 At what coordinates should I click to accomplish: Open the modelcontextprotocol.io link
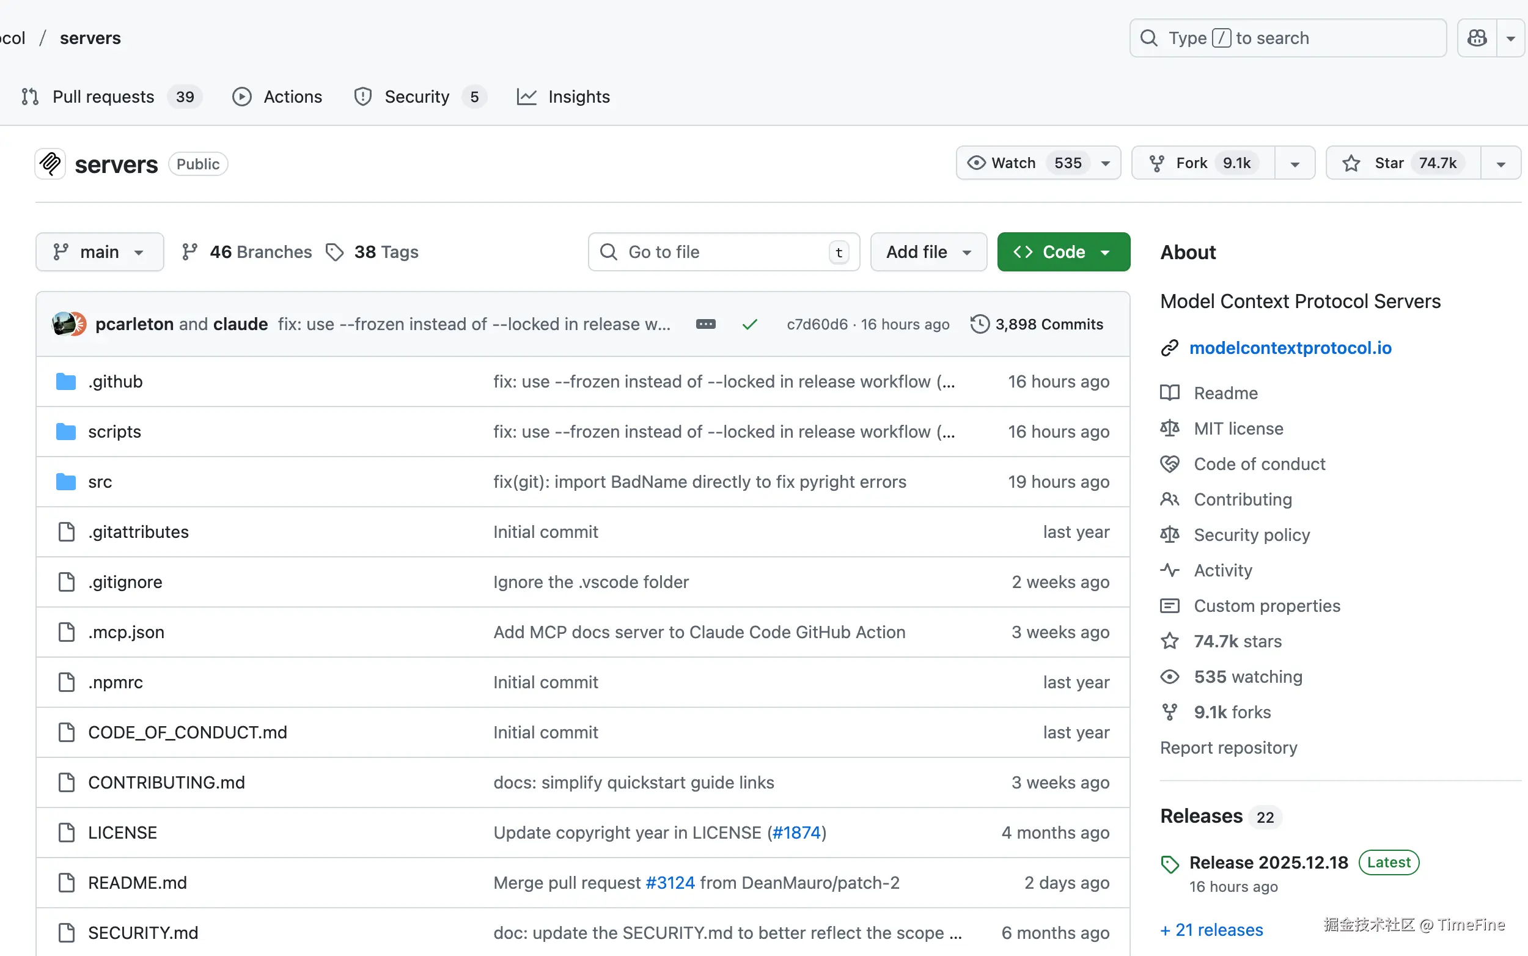[x=1290, y=348]
